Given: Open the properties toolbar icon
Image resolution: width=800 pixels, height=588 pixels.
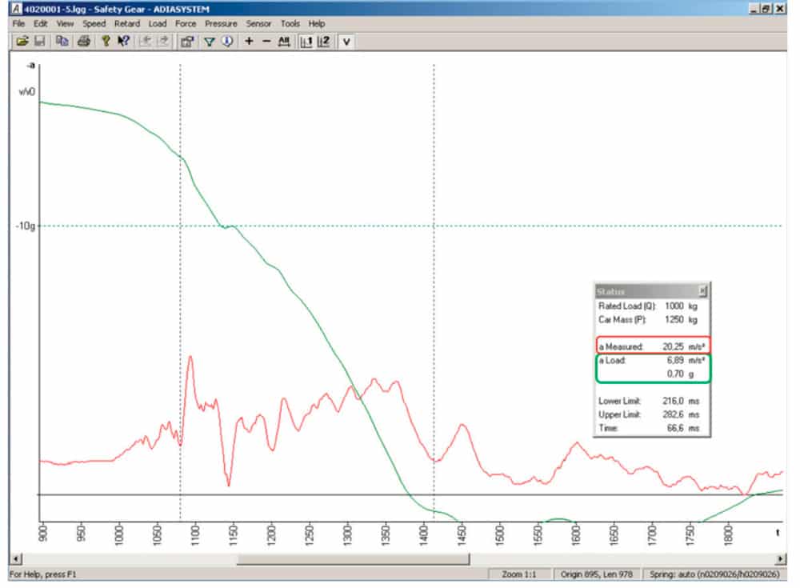Looking at the screenshot, I should point(187,42).
